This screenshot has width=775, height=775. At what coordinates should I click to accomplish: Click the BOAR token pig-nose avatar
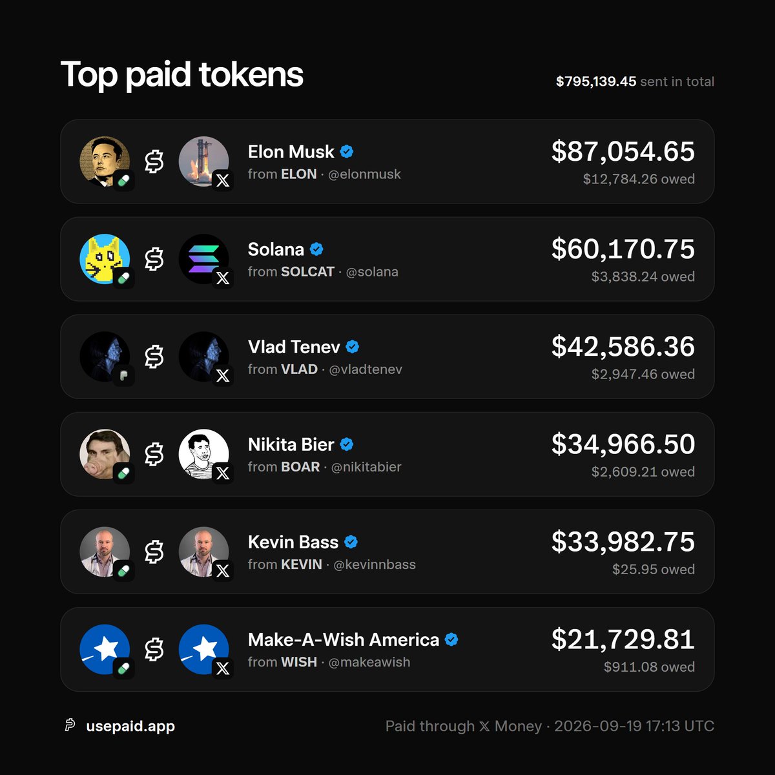coord(105,454)
